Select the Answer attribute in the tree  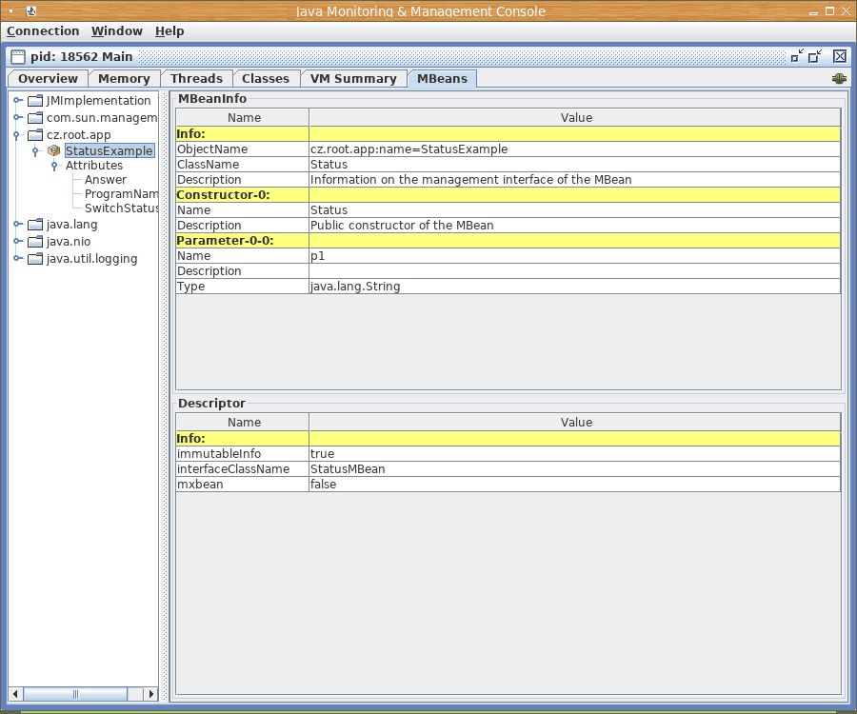pyautogui.click(x=105, y=180)
